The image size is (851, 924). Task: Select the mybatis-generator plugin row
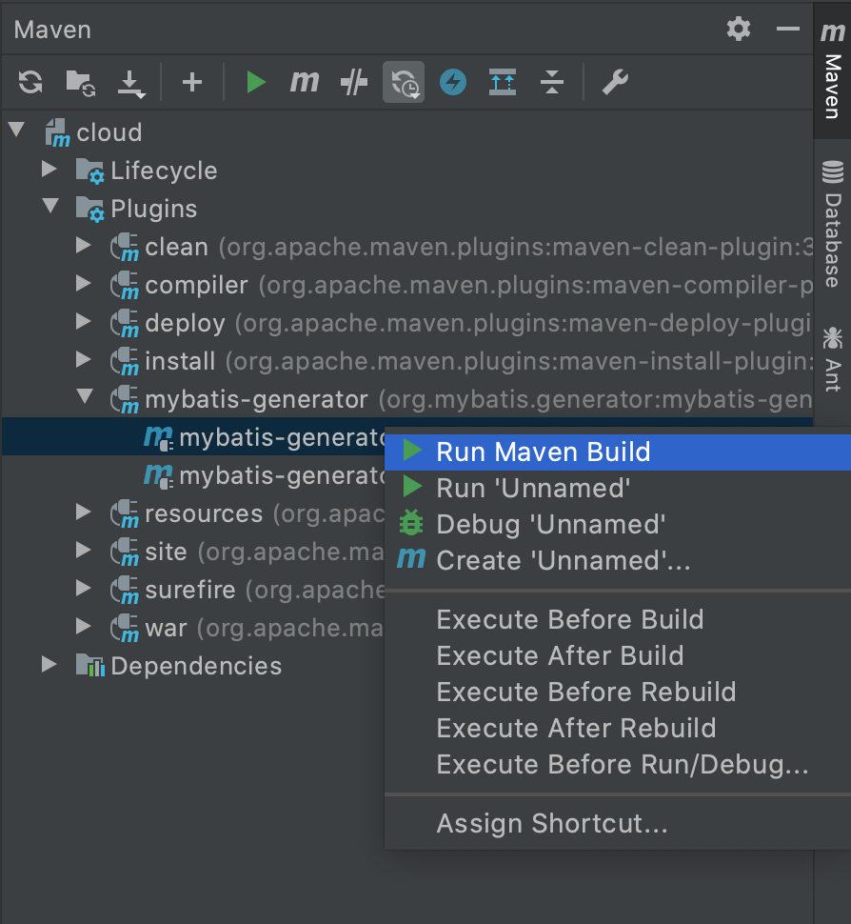point(407,399)
